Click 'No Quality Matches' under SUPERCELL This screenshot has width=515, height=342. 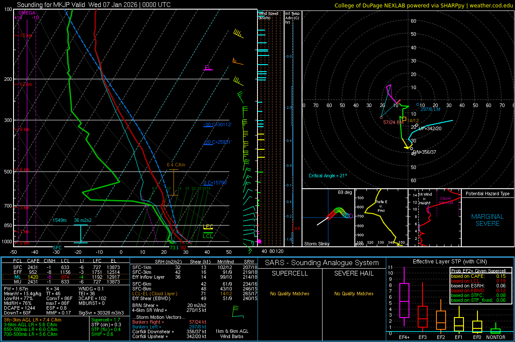pyautogui.click(x=290, y=294)
